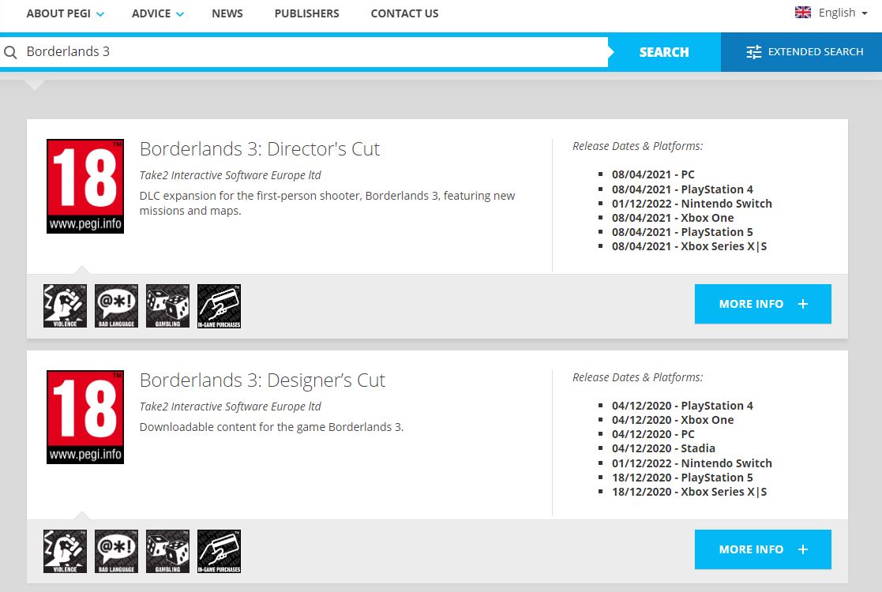
Task: Click the UK flag language icon
Action: pos(803,13)
